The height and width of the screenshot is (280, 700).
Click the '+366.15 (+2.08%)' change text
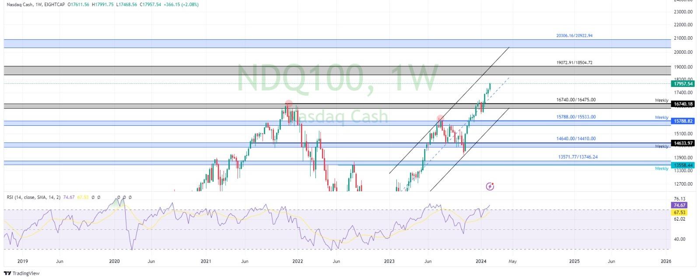tap(181, 5)
